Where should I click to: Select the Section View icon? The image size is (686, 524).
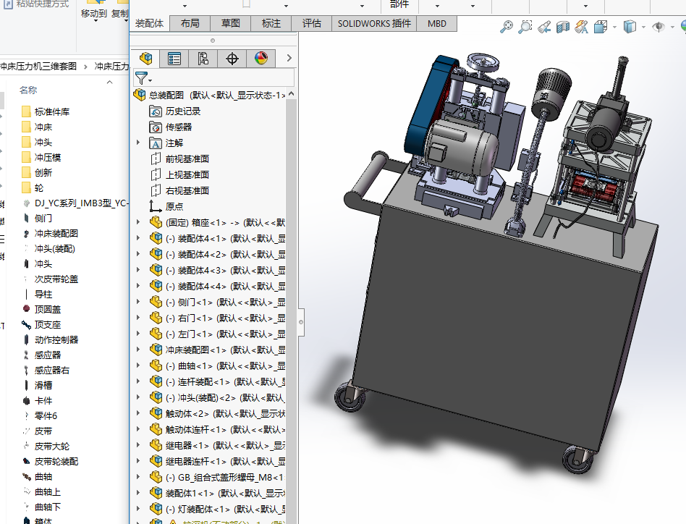564,28
